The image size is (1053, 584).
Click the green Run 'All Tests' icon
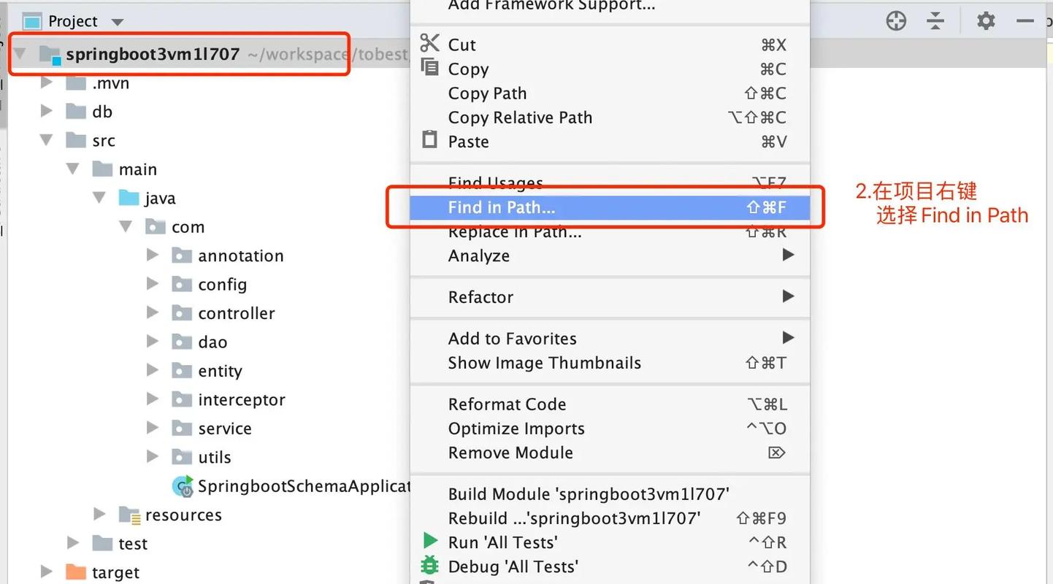point(430,542)
